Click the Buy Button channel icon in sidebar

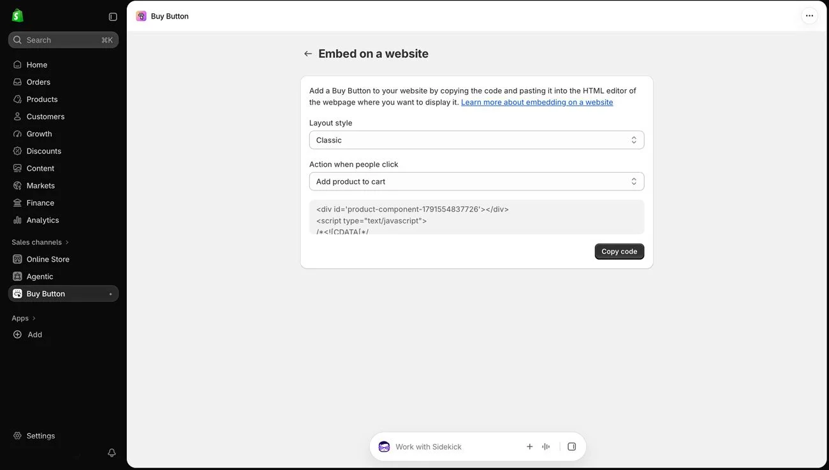[x=17, y=294]
